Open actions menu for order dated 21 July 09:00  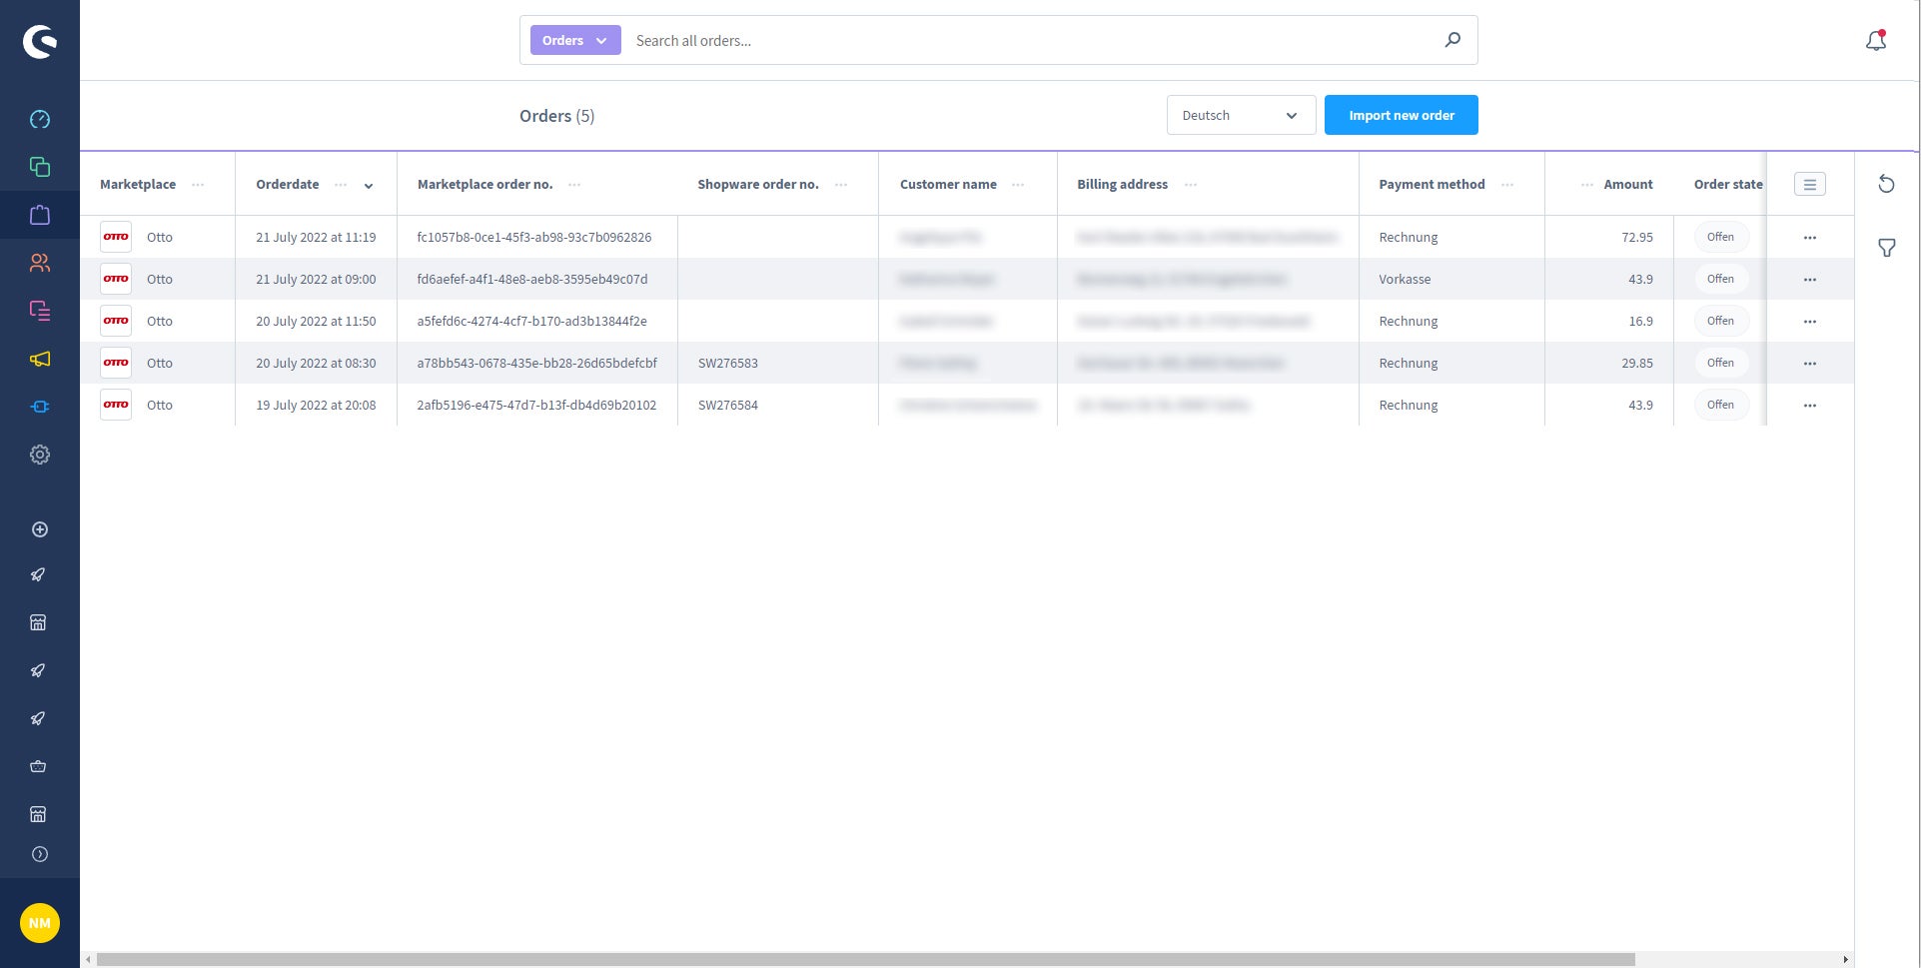[x=1809, y=280]
